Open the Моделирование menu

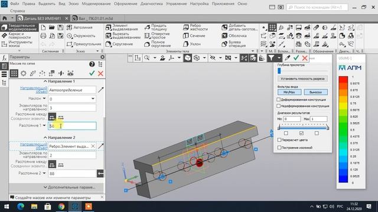pyautogui.click(x=96, y=4)
